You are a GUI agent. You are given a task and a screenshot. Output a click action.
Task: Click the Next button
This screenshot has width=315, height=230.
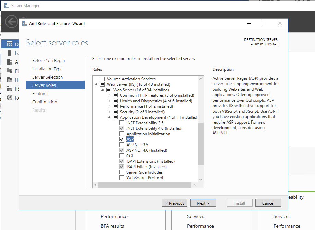203,203
